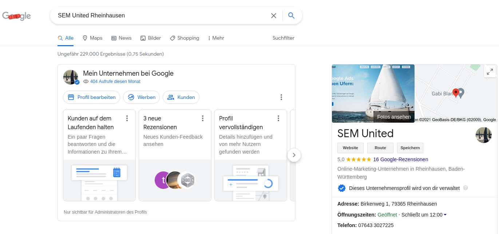
Task: Open Suchfilter options
Action: click(x=284, y=38)
